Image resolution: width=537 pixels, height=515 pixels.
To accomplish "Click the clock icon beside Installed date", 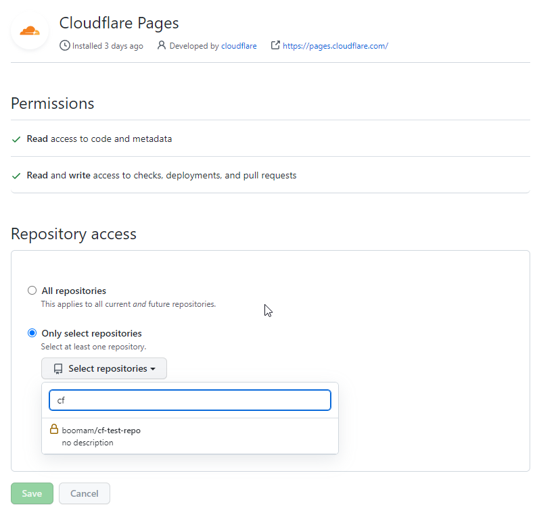I will click(x=65, y=46).
